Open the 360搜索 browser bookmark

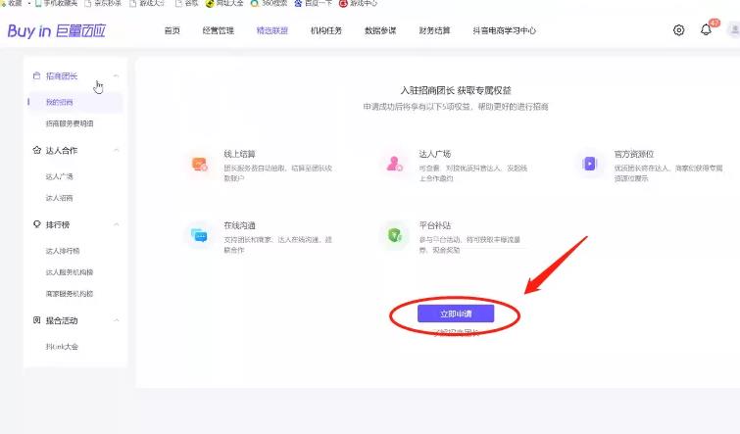click(267, 4)
